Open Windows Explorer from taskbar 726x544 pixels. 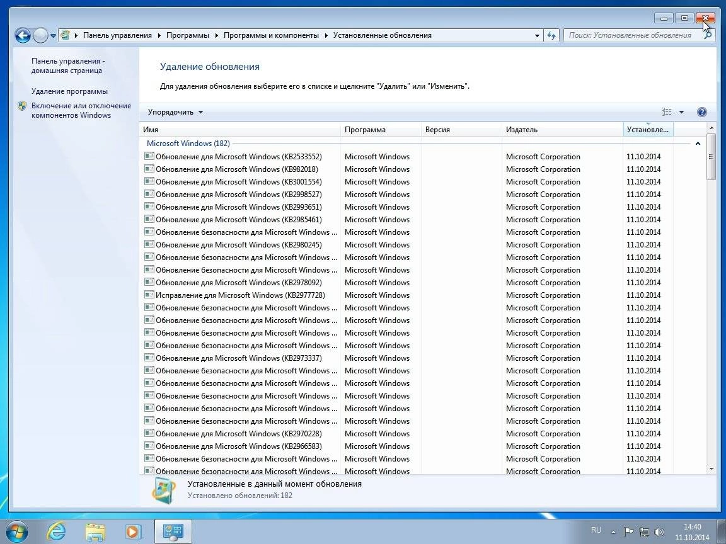point(95,531)
